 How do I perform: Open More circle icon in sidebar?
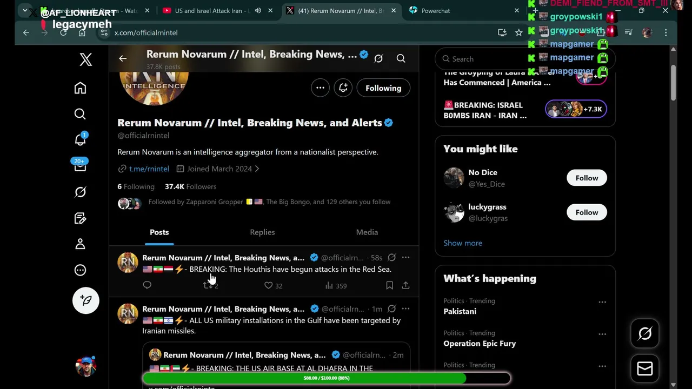point(80,270)
